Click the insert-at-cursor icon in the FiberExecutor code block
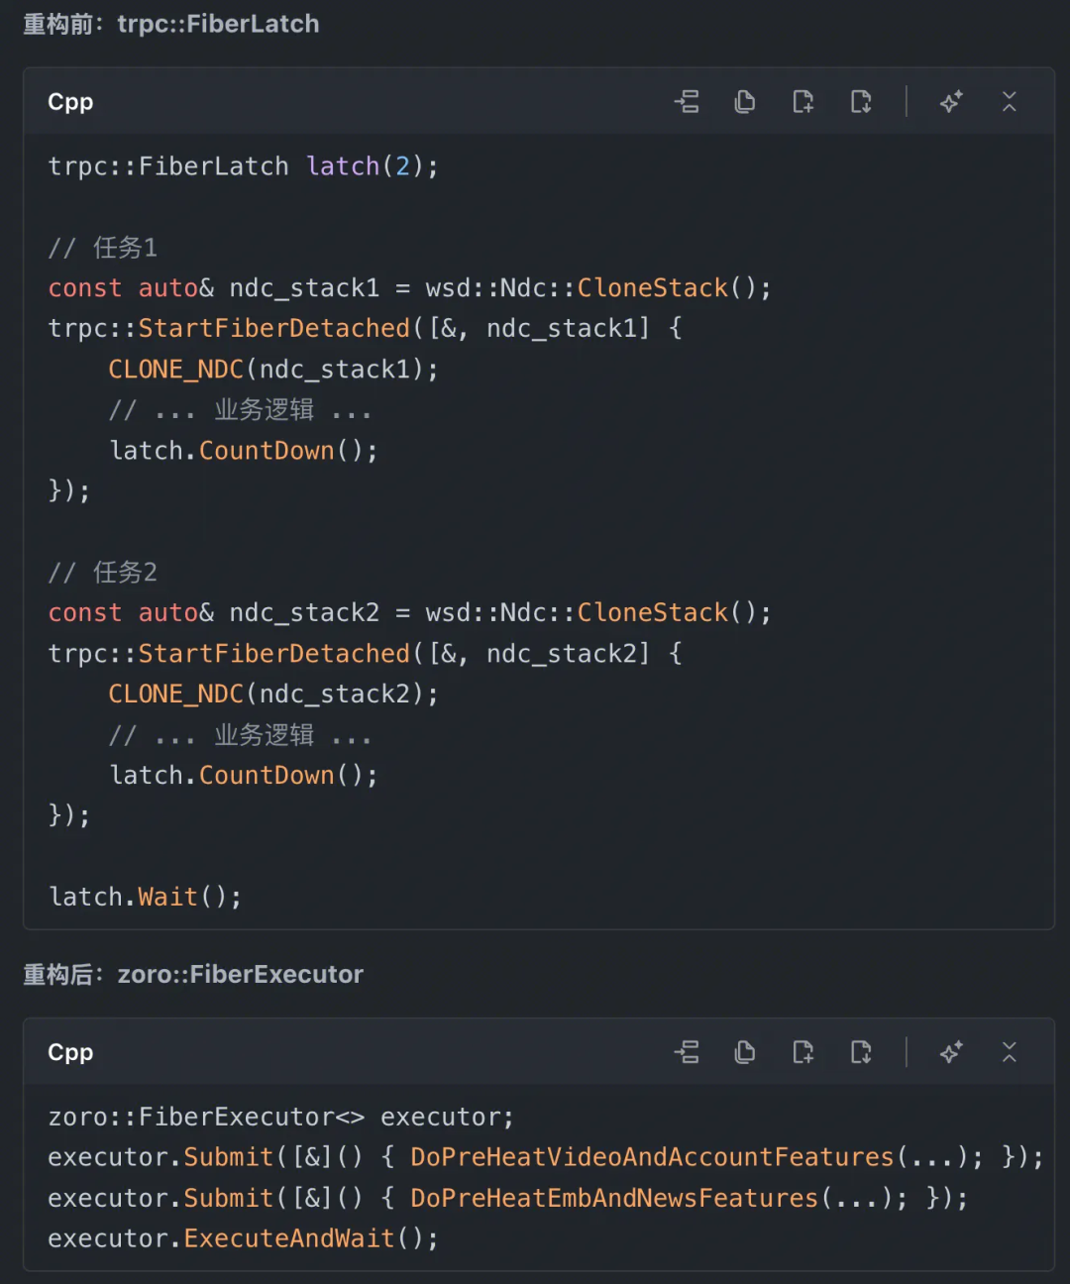Screen dimensions: 1070x1284 tap(687, 1052)
